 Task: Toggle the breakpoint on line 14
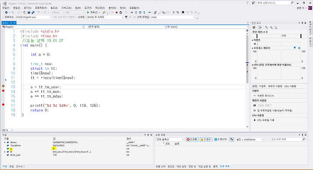click(3, 91)
